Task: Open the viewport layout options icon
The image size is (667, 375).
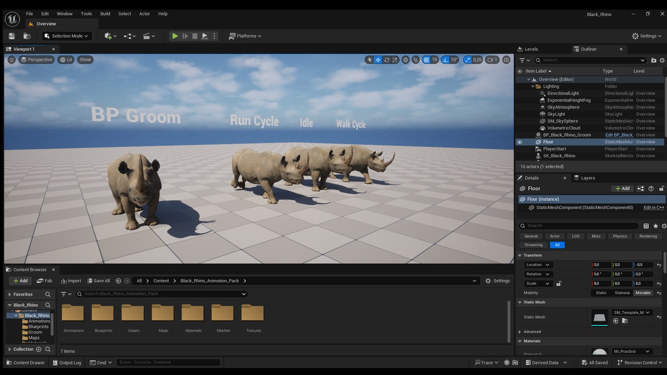Action: coord(506,60)
